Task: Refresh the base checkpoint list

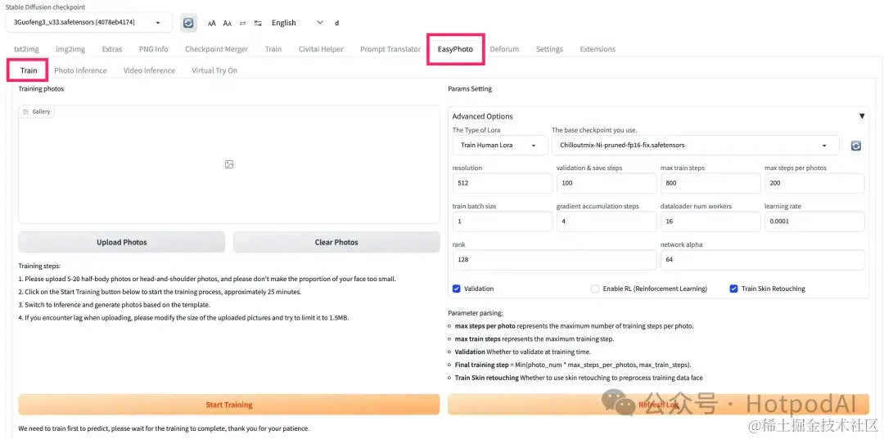Action: click(x=856, y=146)
